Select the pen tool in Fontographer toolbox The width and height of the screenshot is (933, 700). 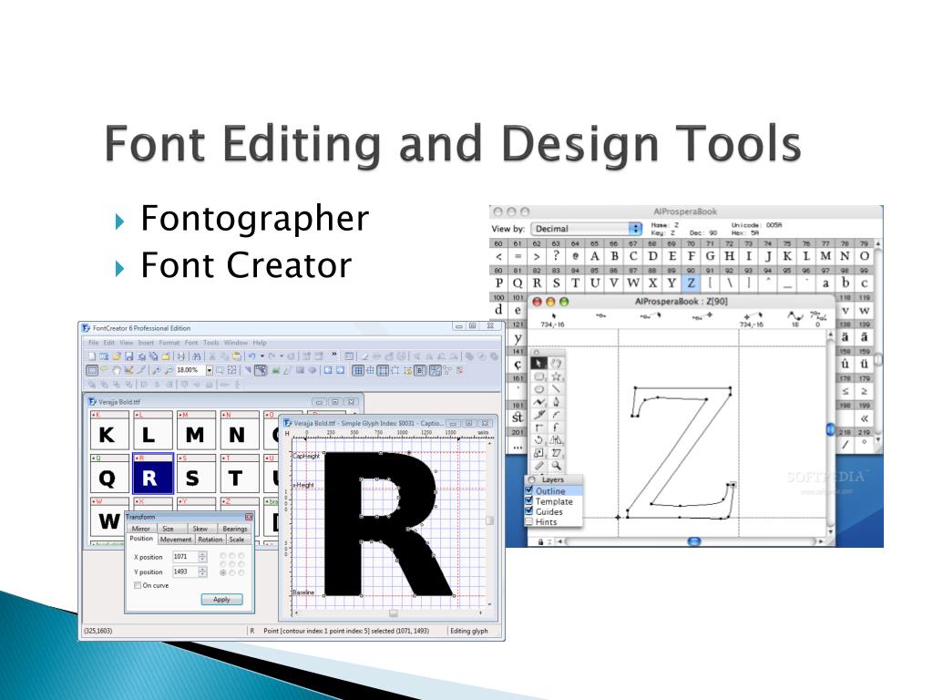556,402
